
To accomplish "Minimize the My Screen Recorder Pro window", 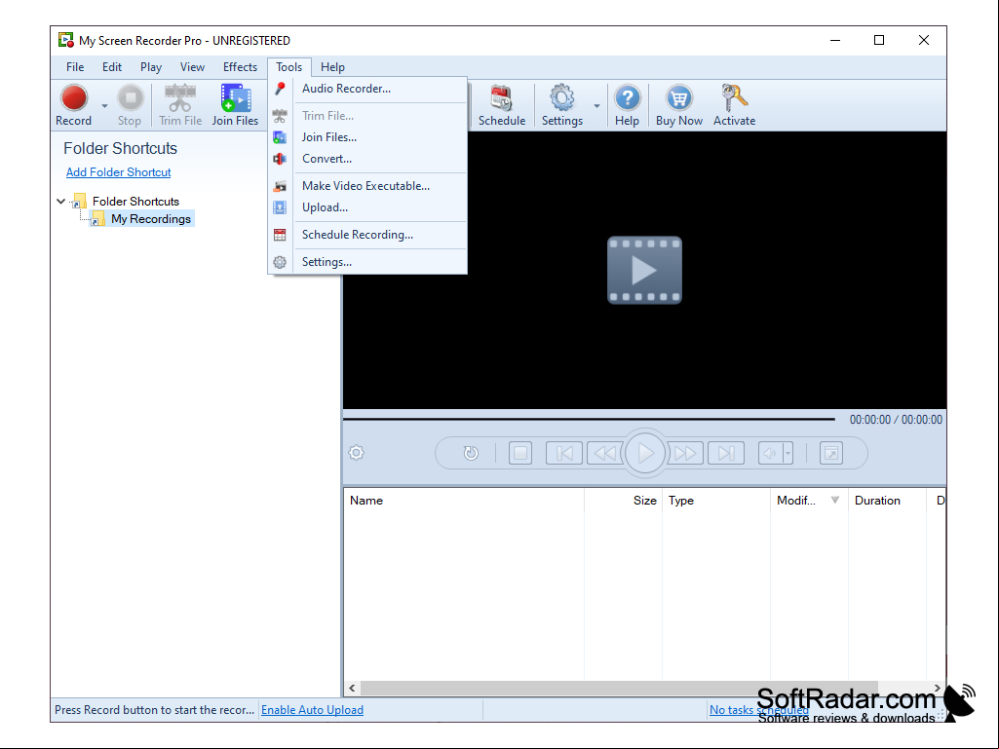I will (x=835, y=40).
